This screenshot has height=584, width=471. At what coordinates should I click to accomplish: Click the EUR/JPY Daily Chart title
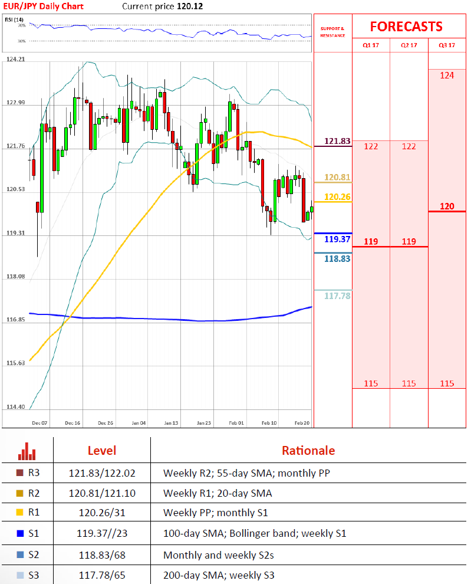43,6
